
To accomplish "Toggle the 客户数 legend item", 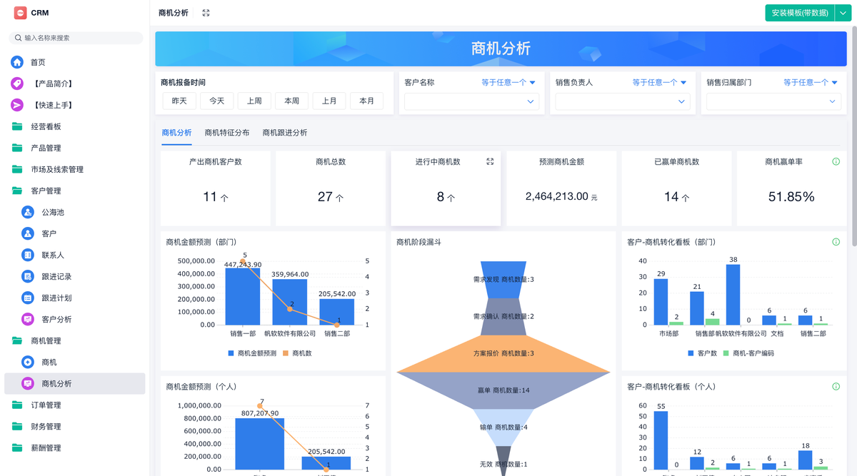I will [x=702, y=353].
